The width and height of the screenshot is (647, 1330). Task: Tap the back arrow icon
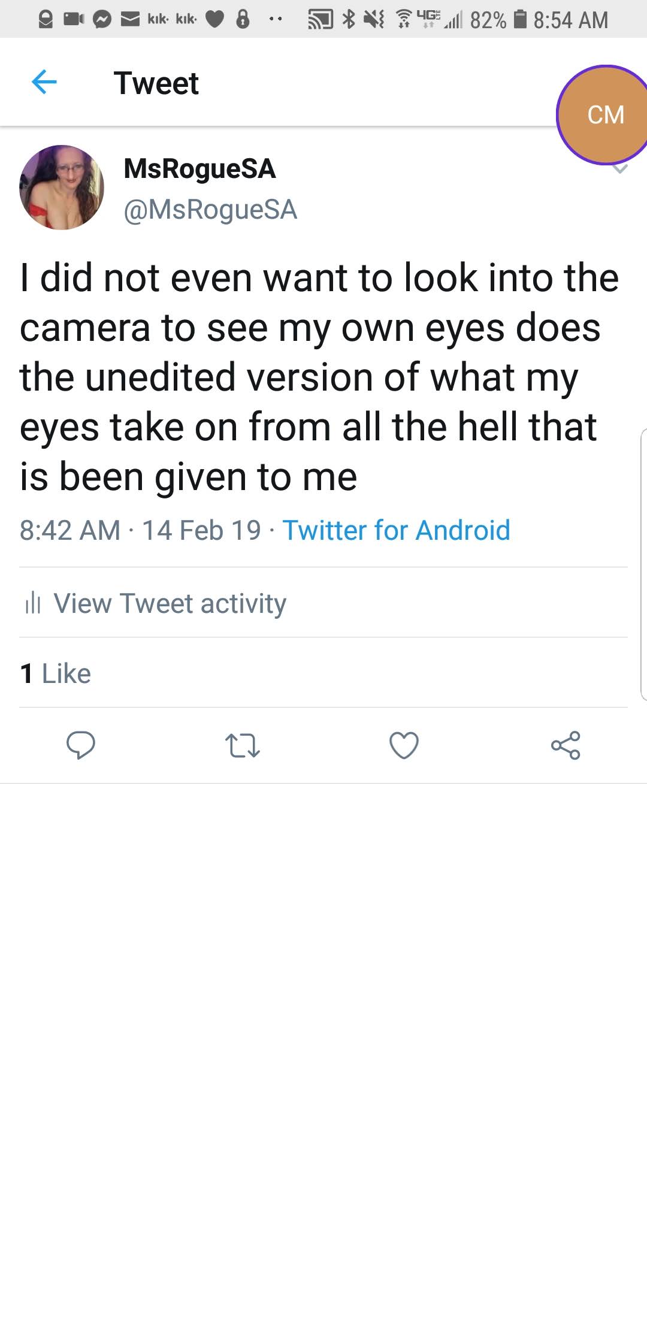44,82
